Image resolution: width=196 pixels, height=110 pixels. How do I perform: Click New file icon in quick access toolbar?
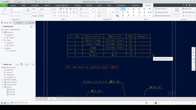(13, 2)
